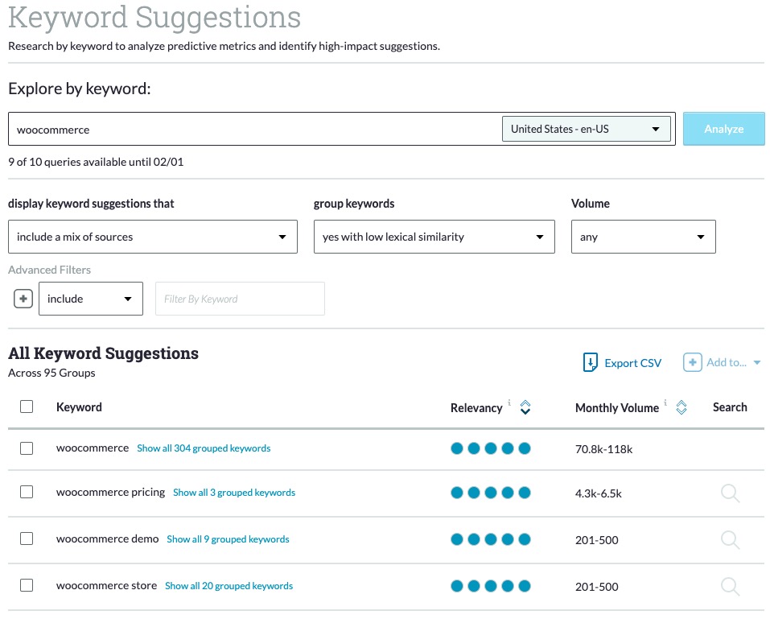Open Monthly Volume info tooltip icon
Image resolution: width=770 pixels, height=619 pixels.
click(x=665, y=402)
